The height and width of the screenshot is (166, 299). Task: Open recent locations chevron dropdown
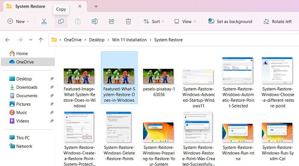click(30, 40)
